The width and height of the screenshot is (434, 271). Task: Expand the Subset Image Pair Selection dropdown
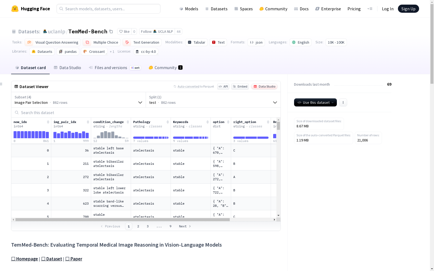(x=78, y=100)
